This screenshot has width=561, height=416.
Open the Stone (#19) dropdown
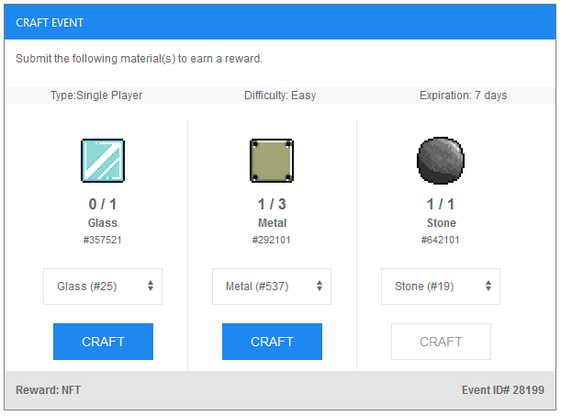(441, 287)
